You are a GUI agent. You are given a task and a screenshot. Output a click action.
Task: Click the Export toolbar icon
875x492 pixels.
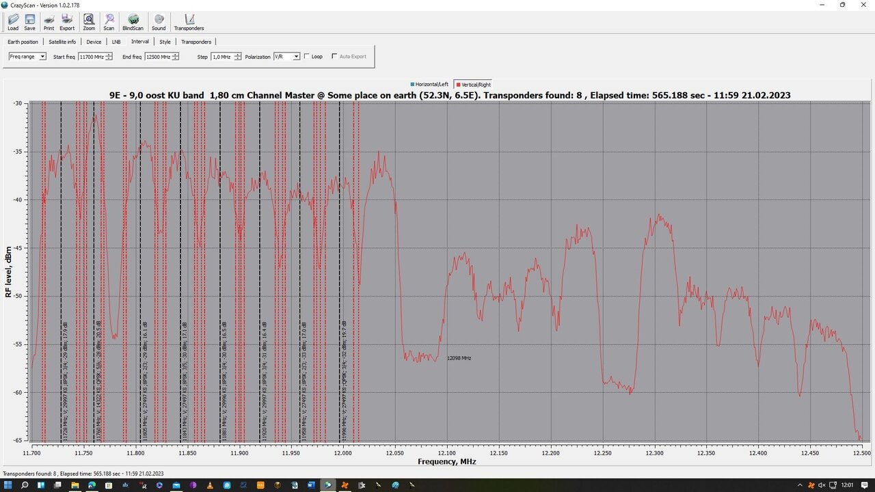point(67,22)
